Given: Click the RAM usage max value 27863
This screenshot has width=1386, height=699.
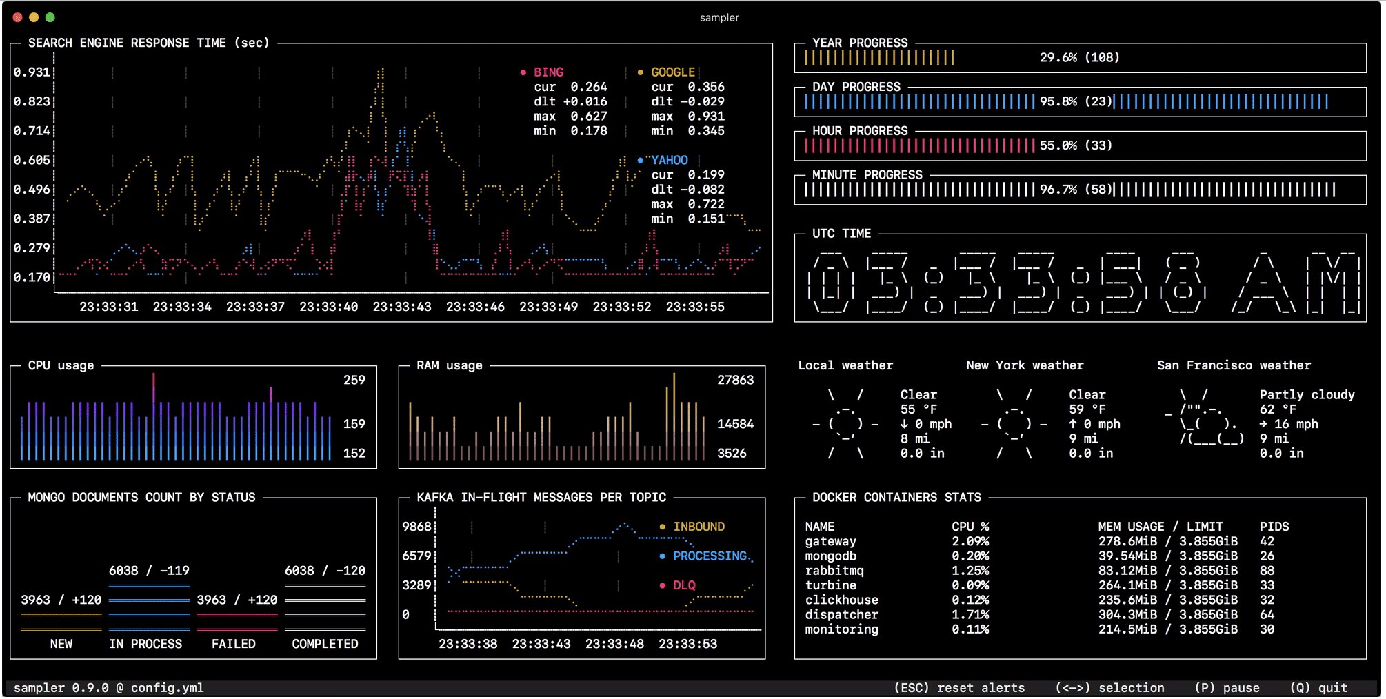Looking at the screenshot, I should click(736, 380).
